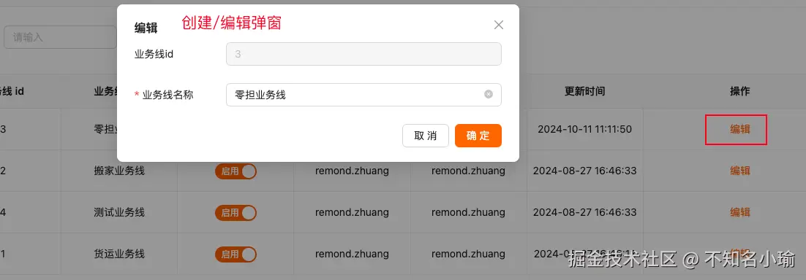Select the 更新时间 column header

[585, 91]
